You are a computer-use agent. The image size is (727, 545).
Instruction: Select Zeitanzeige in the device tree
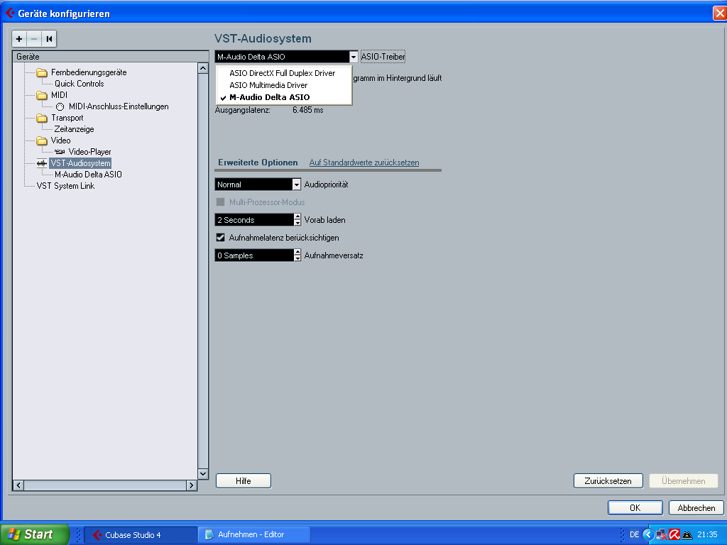click(x=74, y=129)
